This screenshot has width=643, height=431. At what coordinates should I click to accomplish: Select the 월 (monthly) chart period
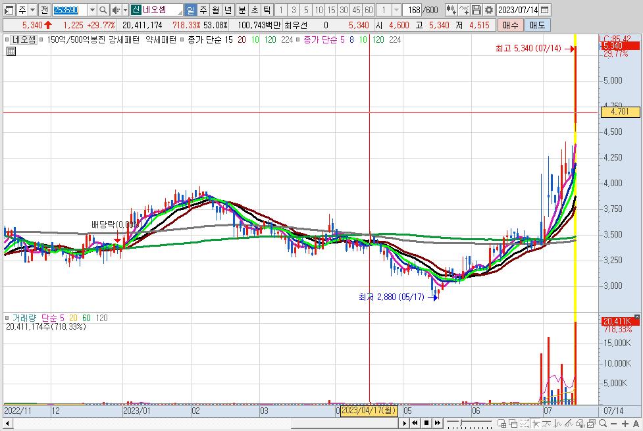[x=216, y=9]
